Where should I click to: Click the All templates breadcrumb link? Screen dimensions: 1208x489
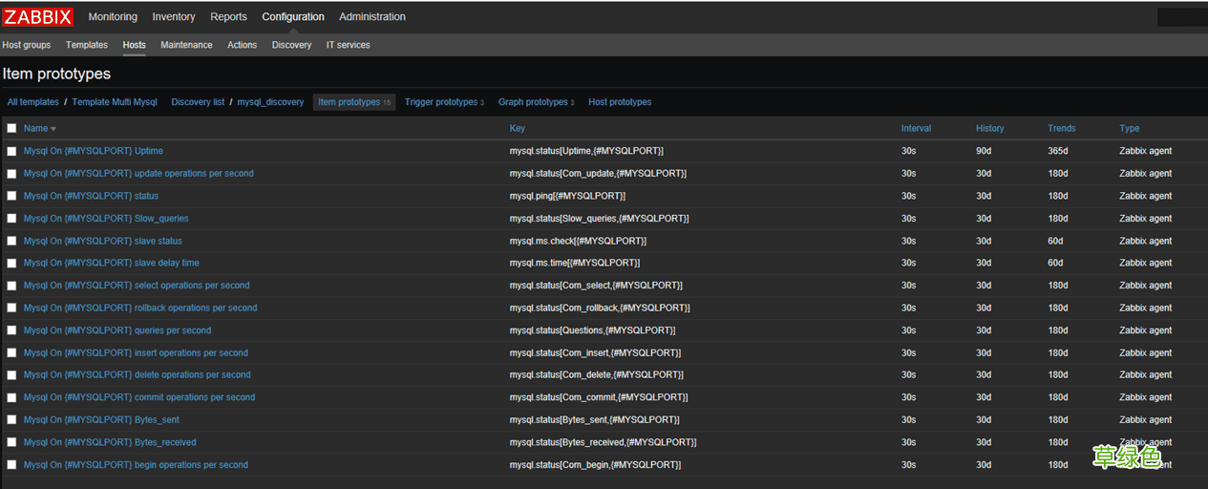click(32, 102)
